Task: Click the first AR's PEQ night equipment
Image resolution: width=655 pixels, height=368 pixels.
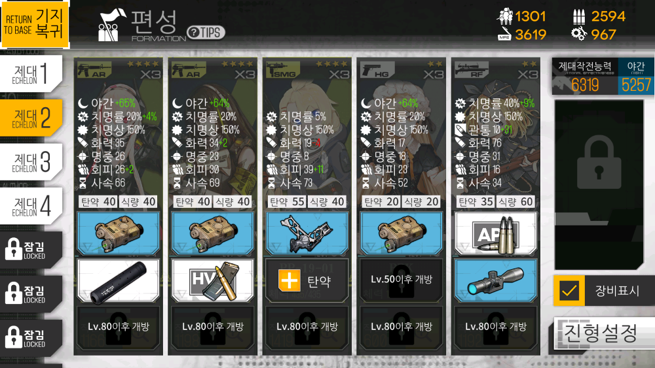Action: click(x=118, y=234)
